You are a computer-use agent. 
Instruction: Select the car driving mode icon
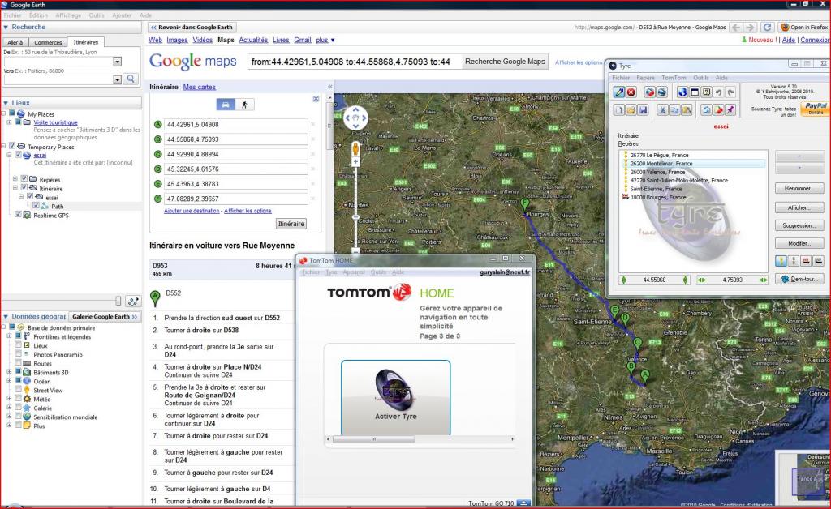coord(226,105)
